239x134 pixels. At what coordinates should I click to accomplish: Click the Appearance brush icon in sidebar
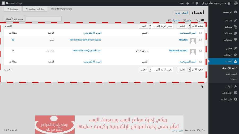[235, 48]
